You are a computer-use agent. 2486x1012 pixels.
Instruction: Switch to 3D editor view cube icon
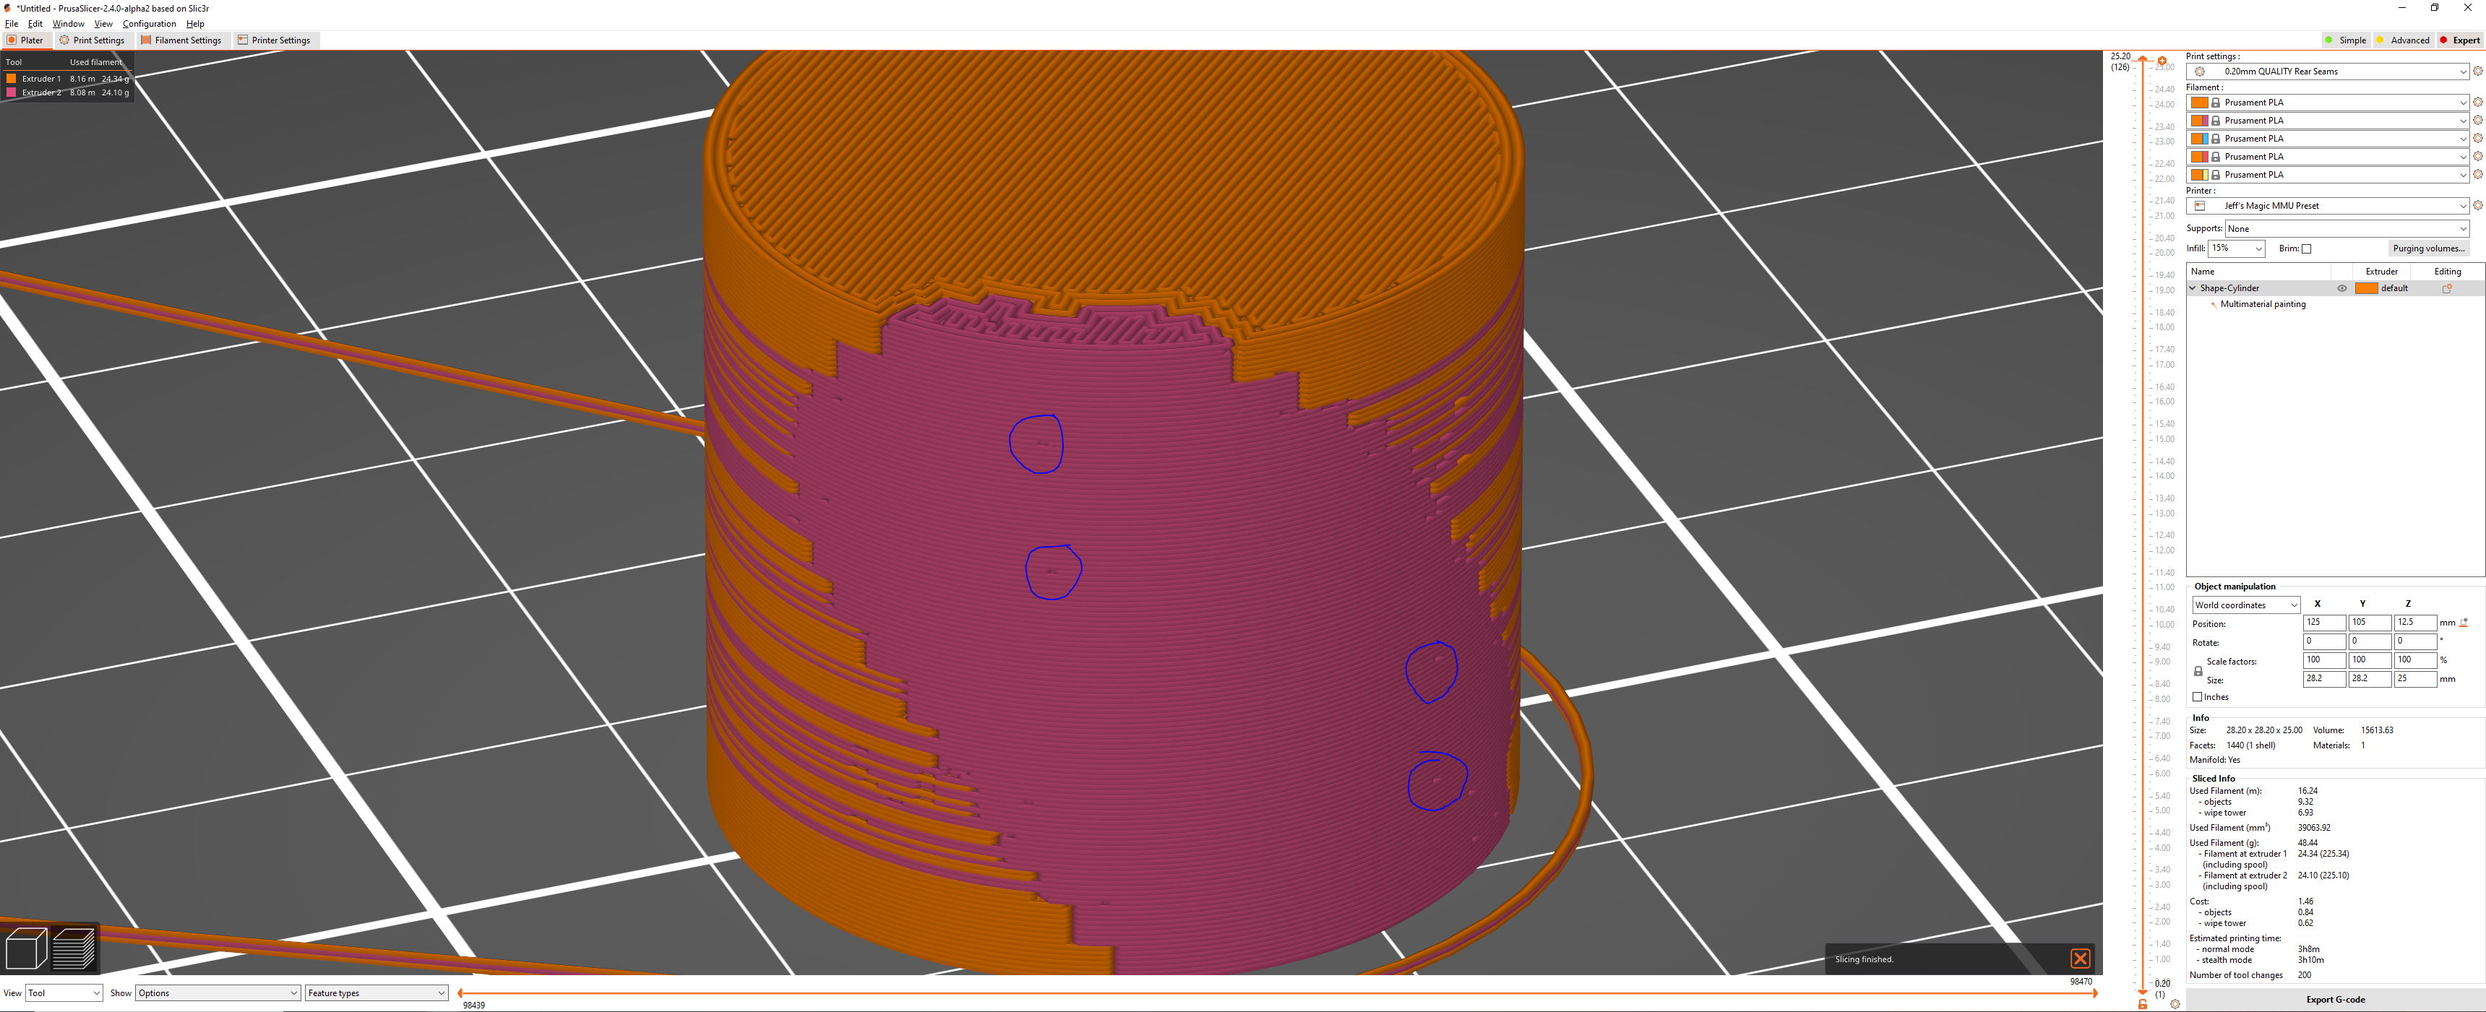pyautogui.click(x=26, y=948)
